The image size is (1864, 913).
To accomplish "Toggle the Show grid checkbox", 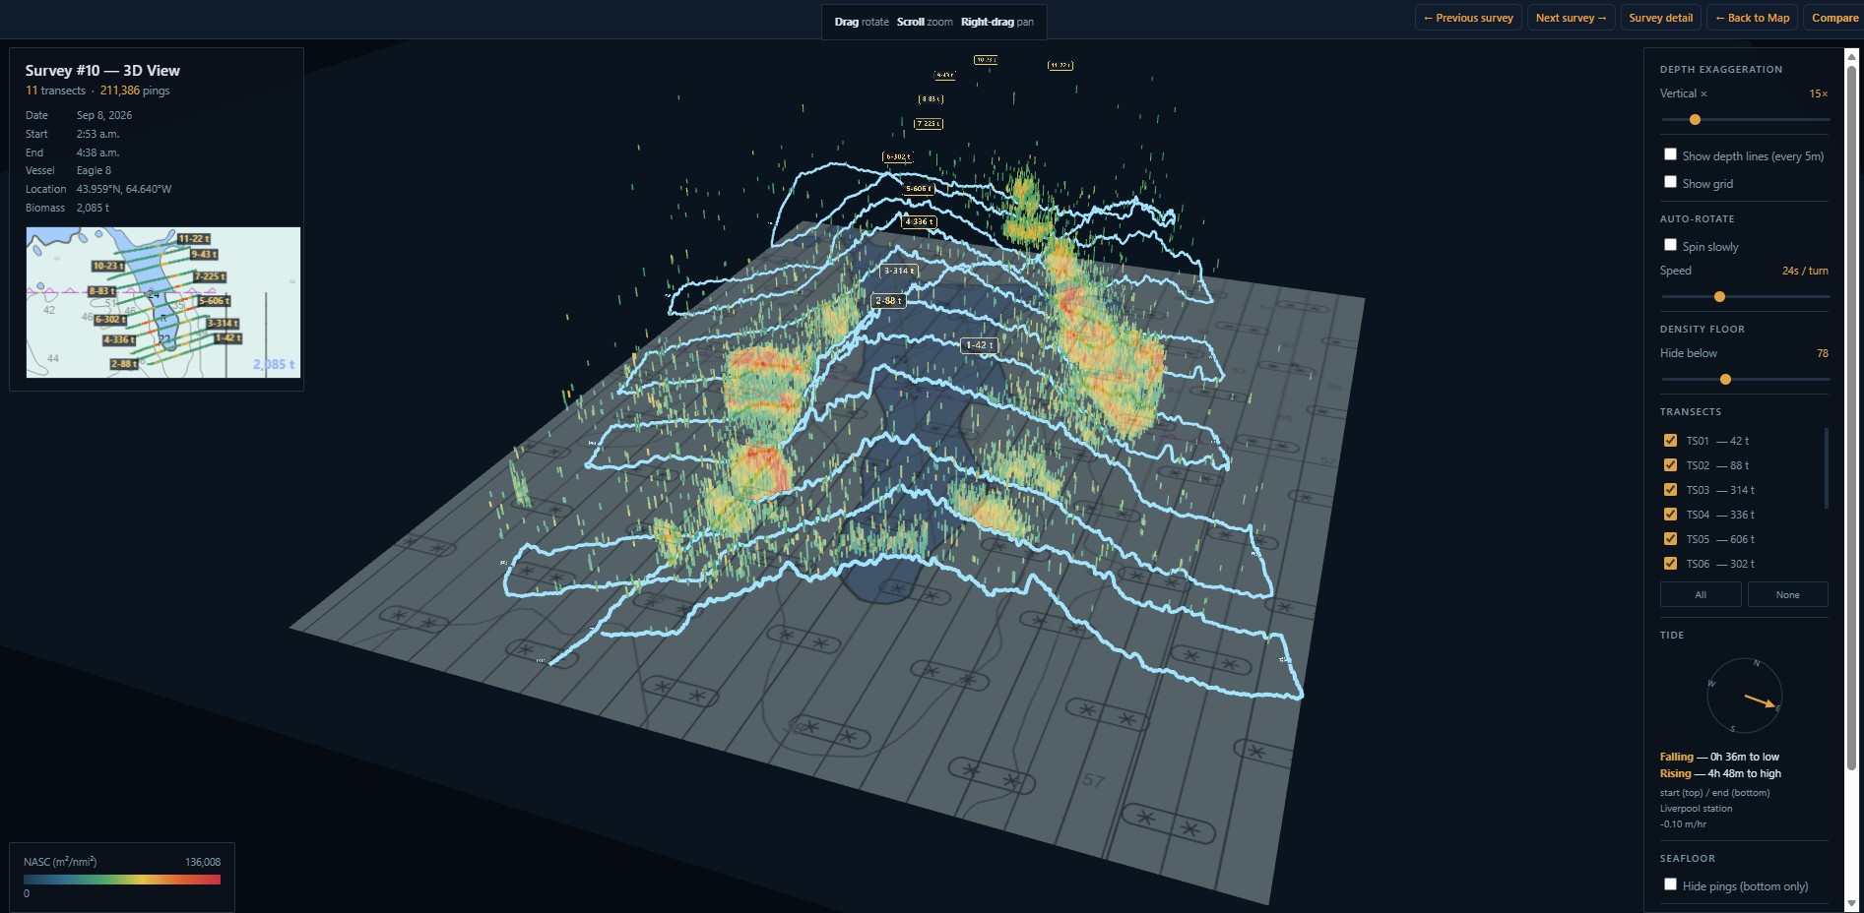I will 1670,182.
